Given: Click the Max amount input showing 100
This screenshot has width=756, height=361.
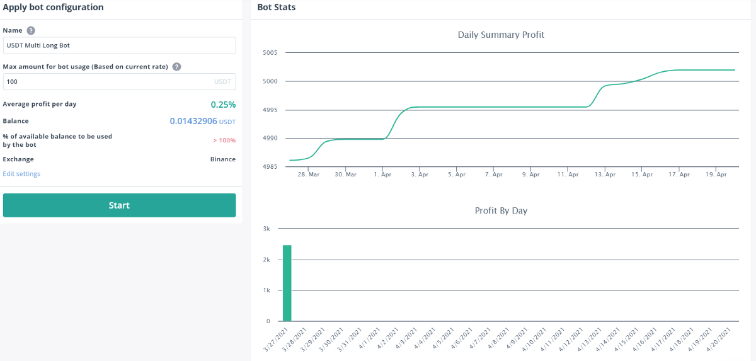Looking at the screenshot, I should 107,81.
